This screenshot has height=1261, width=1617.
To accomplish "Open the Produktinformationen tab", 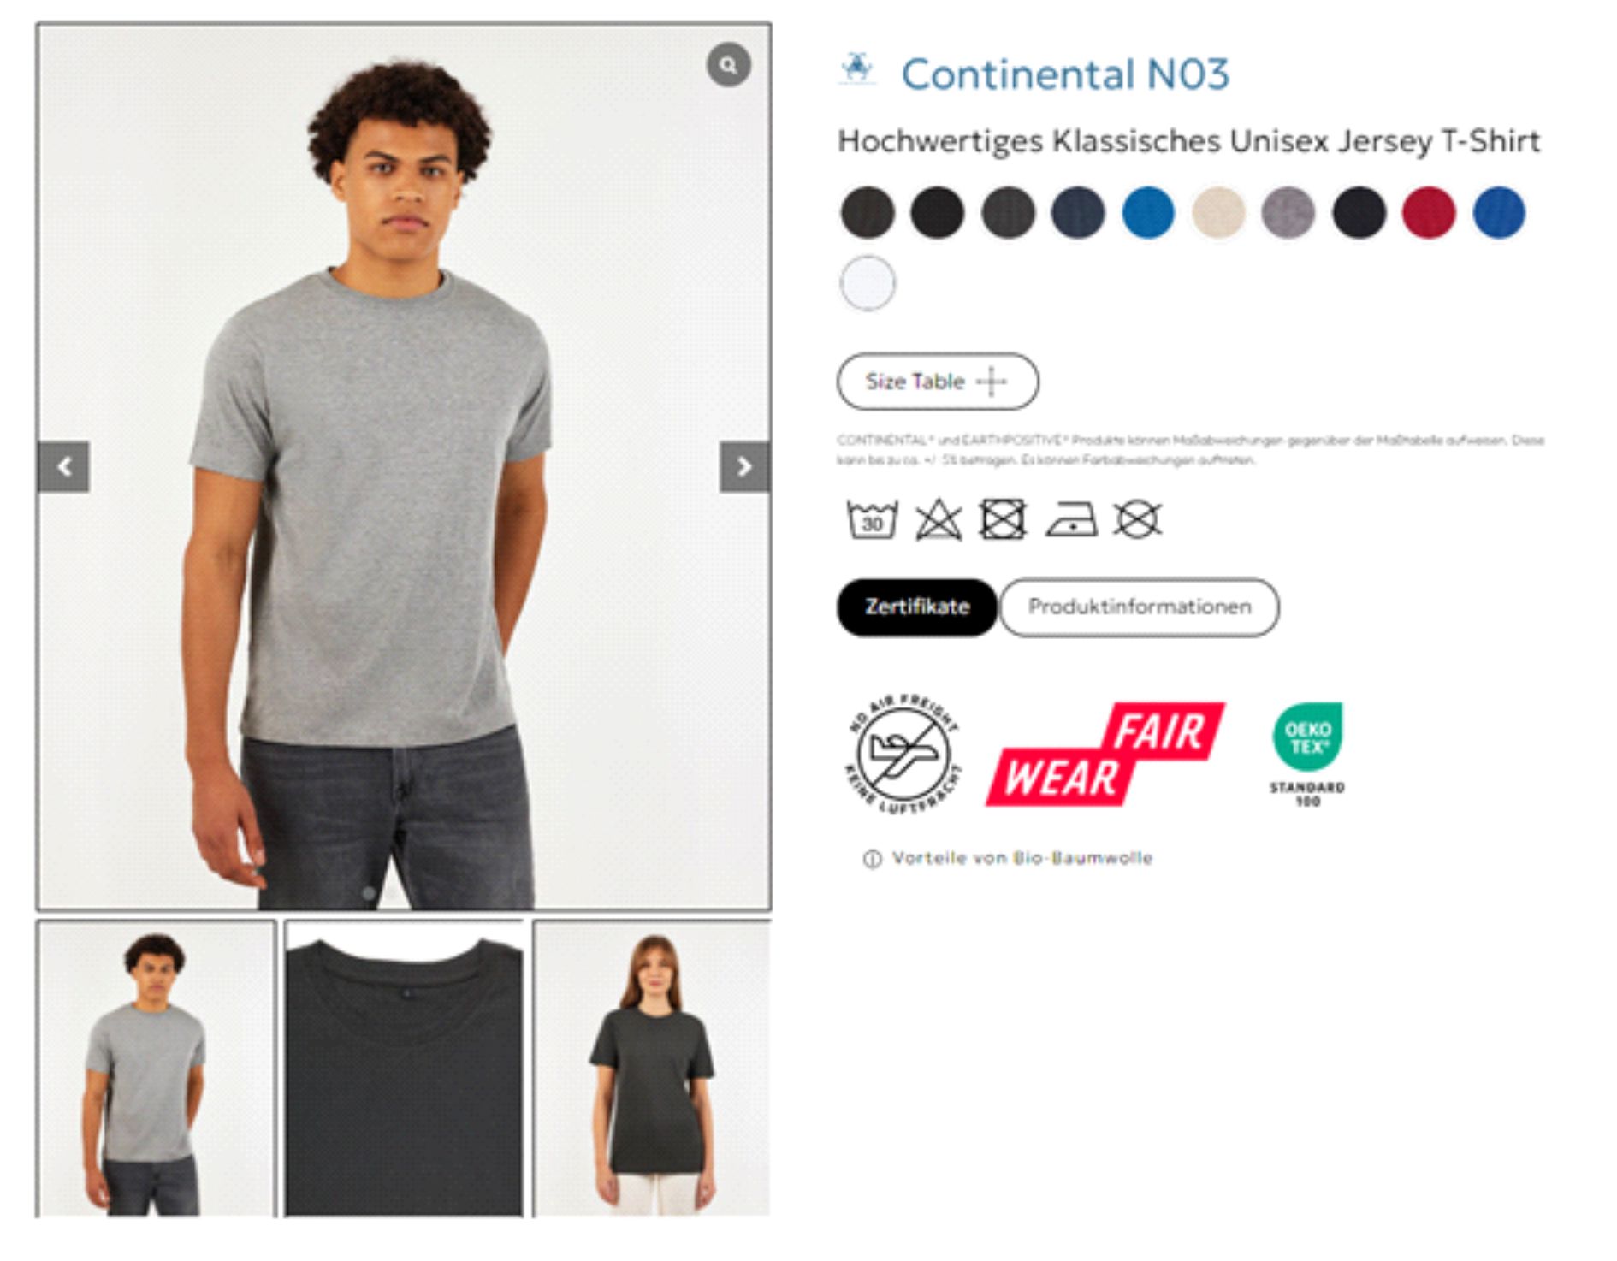I will (x=1139, y=607).
